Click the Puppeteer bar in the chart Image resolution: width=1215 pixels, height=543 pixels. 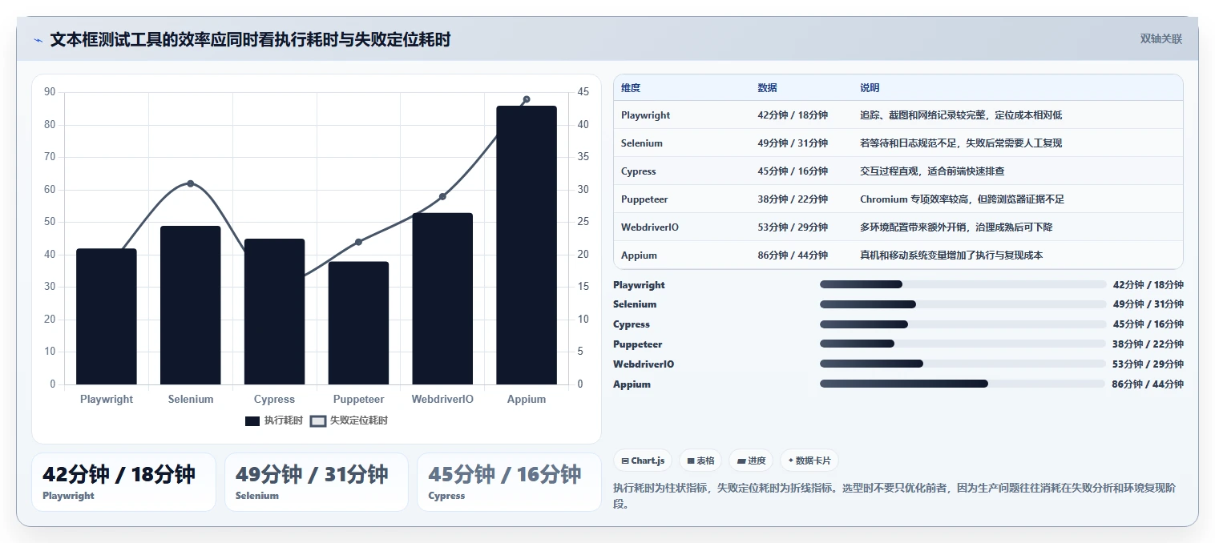pos(358,323)
